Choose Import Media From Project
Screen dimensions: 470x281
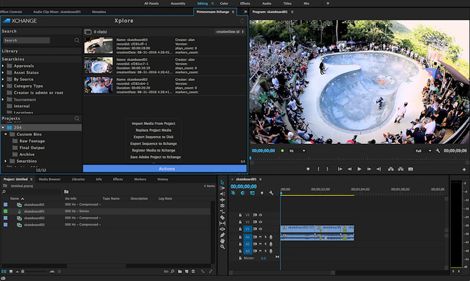tap(154, 123)
